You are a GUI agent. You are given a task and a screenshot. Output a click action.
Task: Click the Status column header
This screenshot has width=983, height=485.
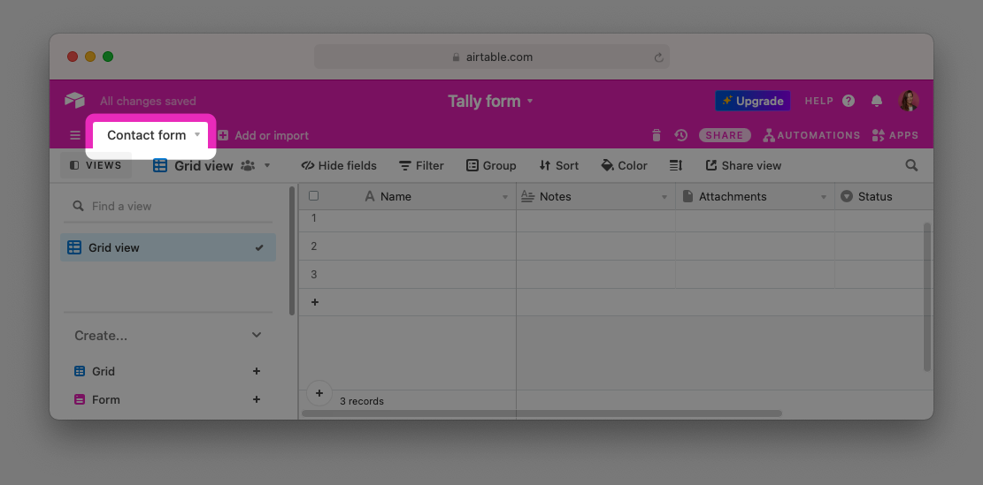(885, 196)
